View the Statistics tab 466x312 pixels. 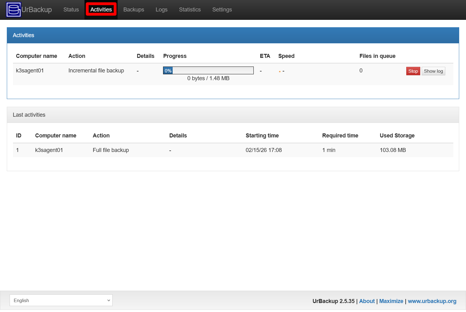click(190, 10)
